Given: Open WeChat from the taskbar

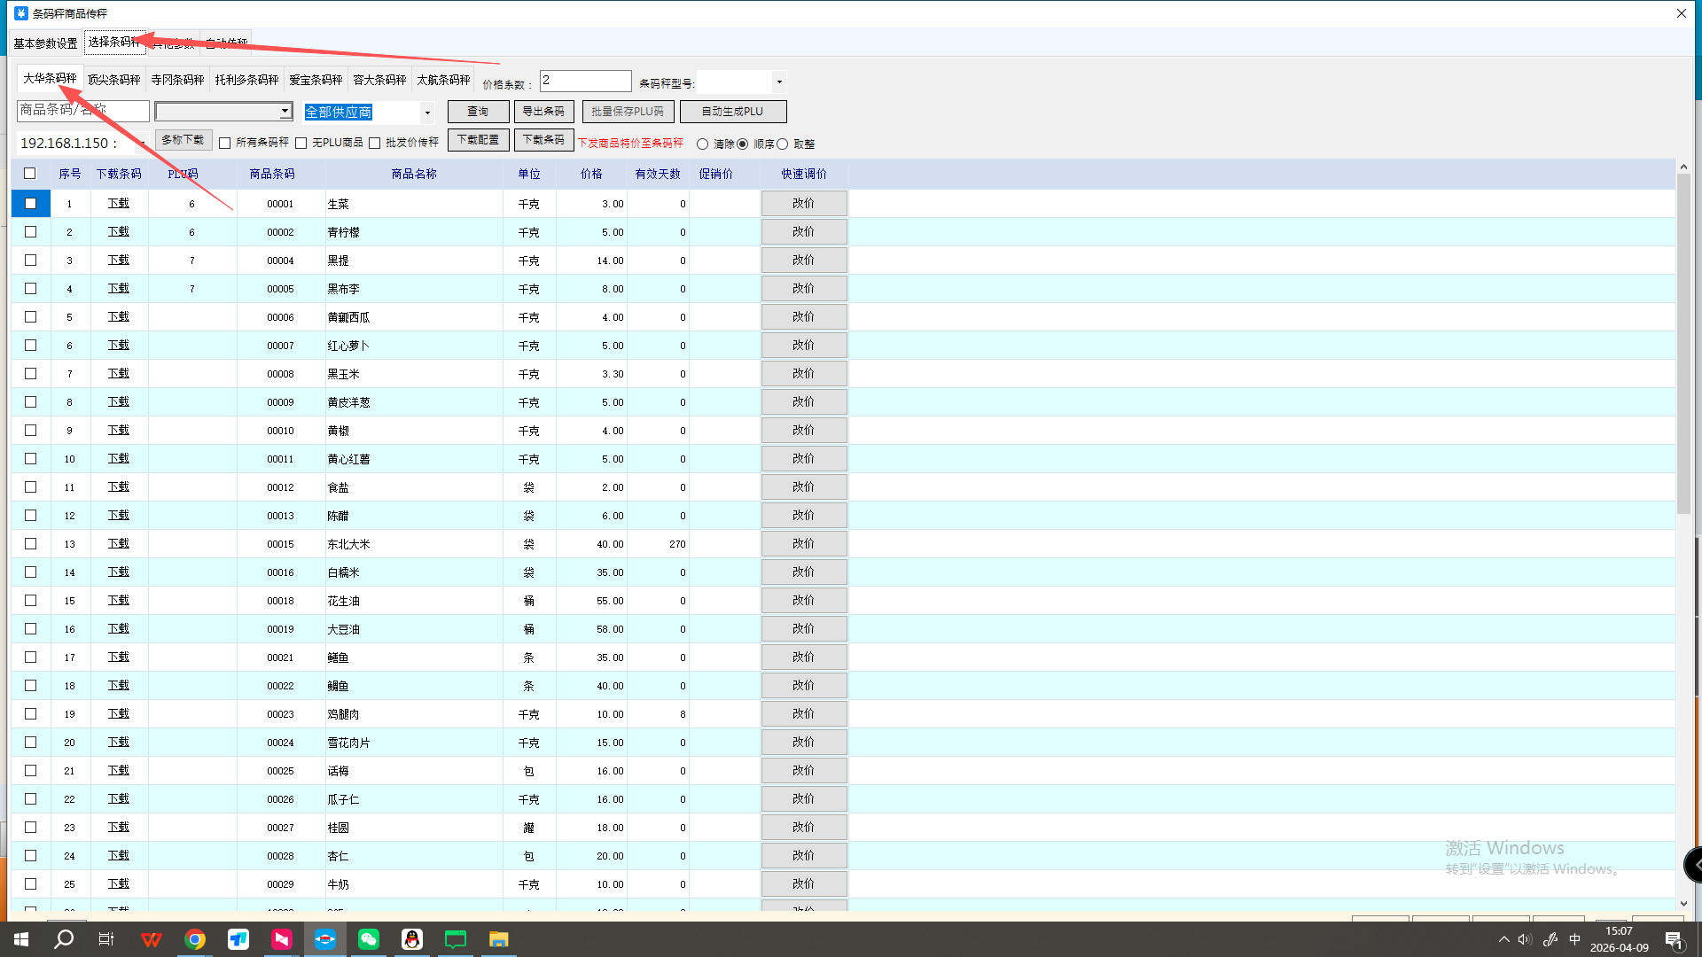Looking at the screenshot, I should (369, 939).
